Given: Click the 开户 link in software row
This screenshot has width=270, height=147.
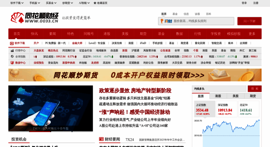Looking at the screenshot, I should tap(36, 43).
